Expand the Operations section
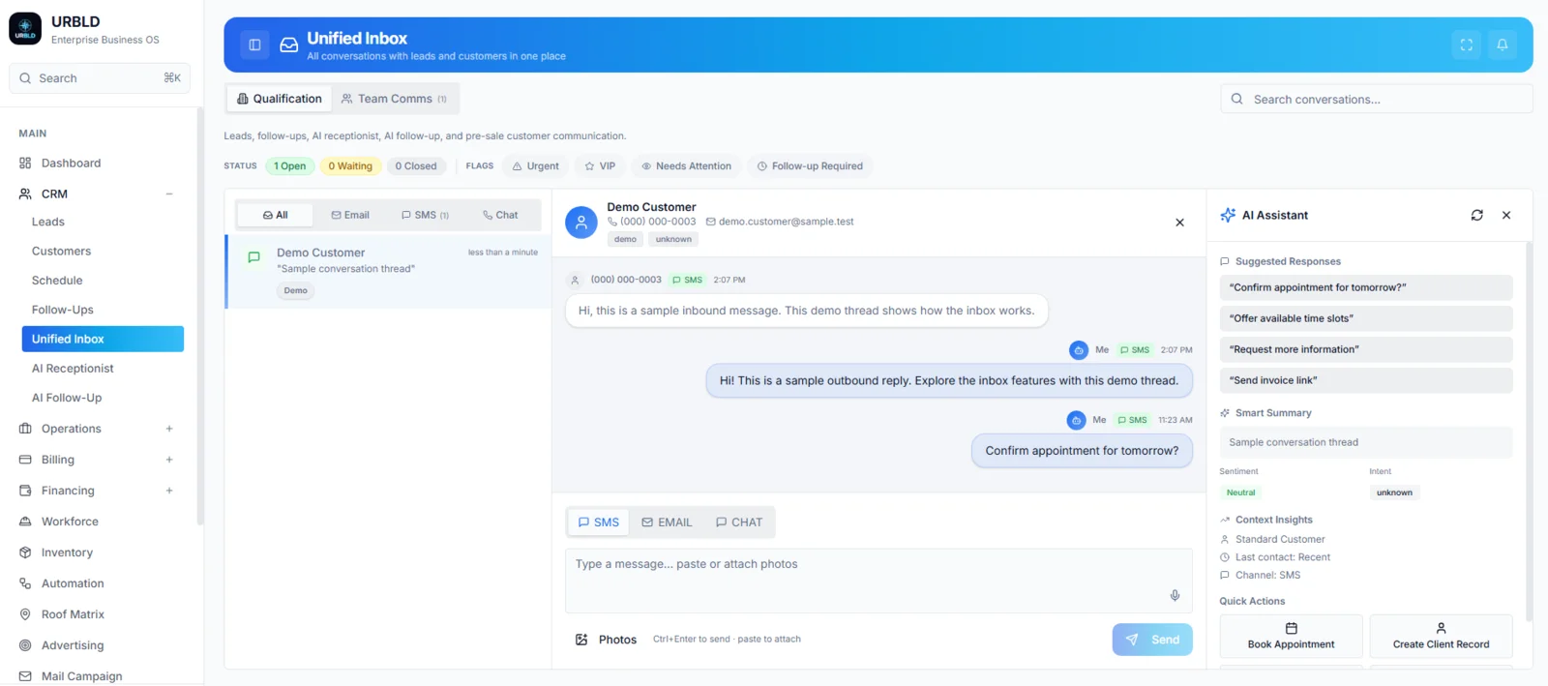Image resolution: width=1548 pixels, height=686 pixels. 169,429
